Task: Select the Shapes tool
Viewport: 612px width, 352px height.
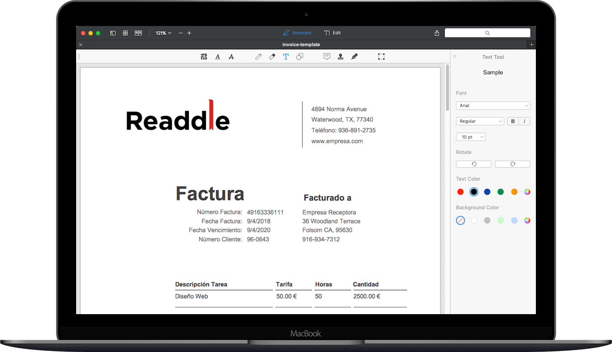Action: (300, 57)
